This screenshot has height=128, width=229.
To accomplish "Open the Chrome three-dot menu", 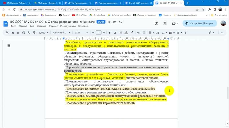I will (x=226, y=9).
